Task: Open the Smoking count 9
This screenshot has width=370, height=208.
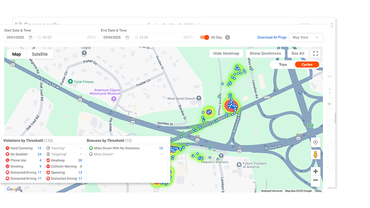Action: pyautogui.click(x=40, y=166)
